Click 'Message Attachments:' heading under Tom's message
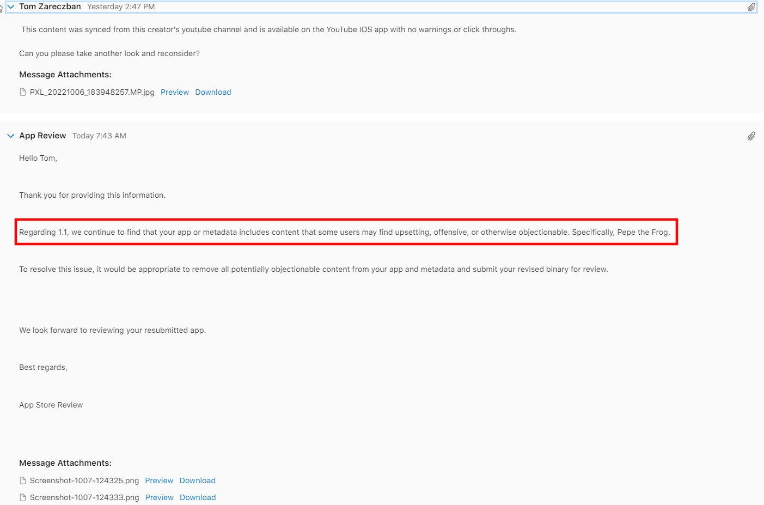The height and width of the screenshot is (505, 764). 65,75
